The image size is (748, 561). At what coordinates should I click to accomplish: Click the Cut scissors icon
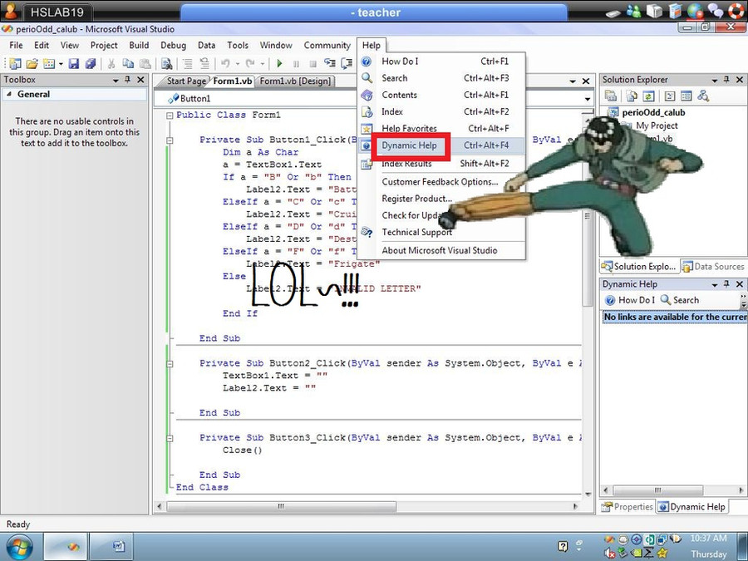coord(111,63)
